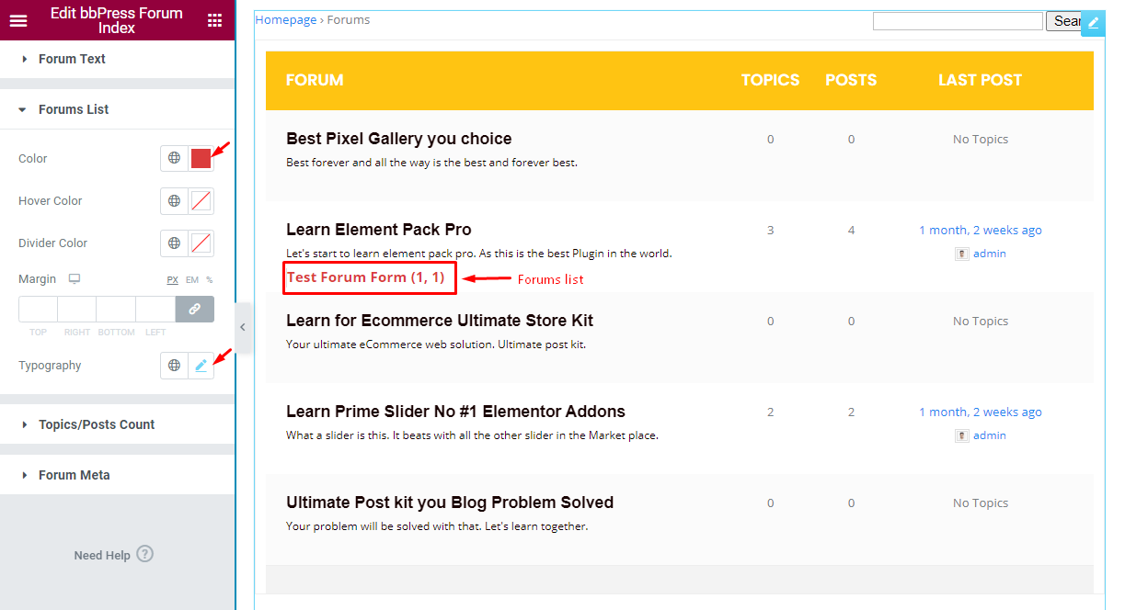Toggle the linked margin values chain
Image resolution: width=1125 pixels, height=610 pixels.
tap(194, 310)
